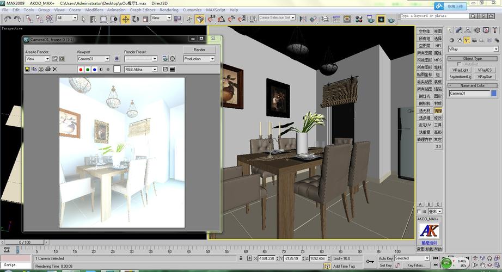Toggle the blue channel display

click(94, 70)
